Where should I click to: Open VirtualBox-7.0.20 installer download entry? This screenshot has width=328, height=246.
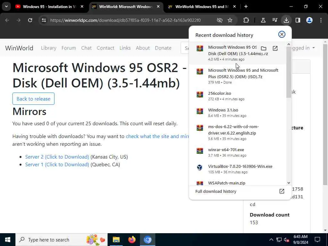(x=237, y=169)
